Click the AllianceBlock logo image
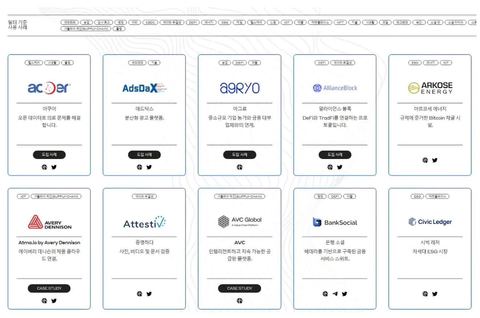The image size is (480, 318). [x=335, y=88]
